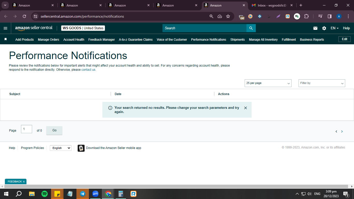Viewport: 354px width, 199px height.
Task: Expand the 25 per page dropdown
Action: click(268, 83)
